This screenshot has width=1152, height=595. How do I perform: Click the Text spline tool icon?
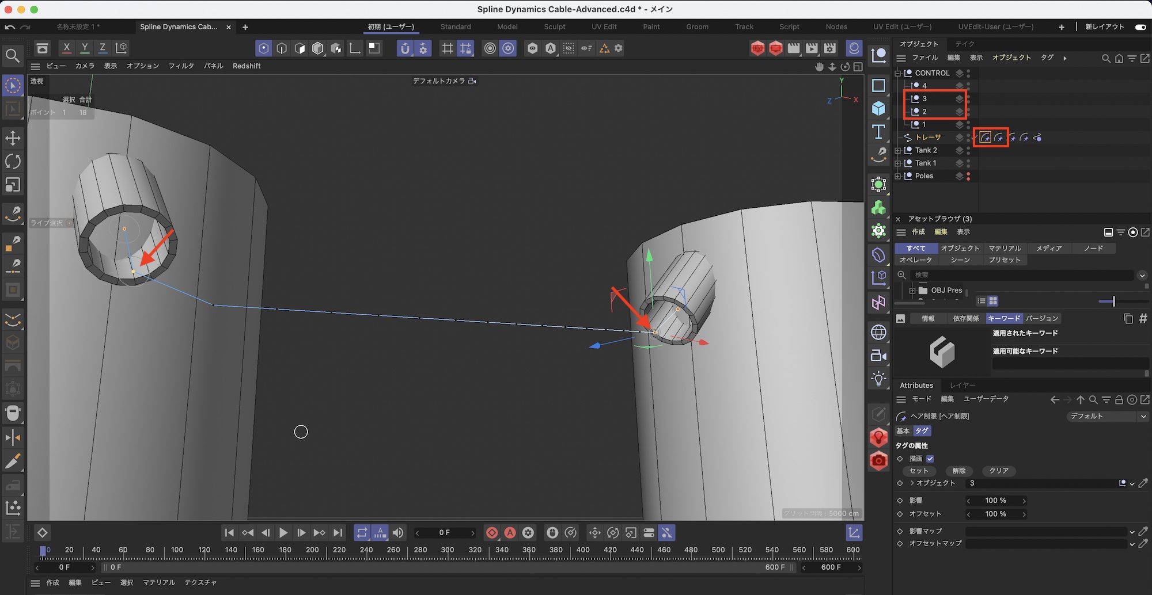click(x=878, y=132)
